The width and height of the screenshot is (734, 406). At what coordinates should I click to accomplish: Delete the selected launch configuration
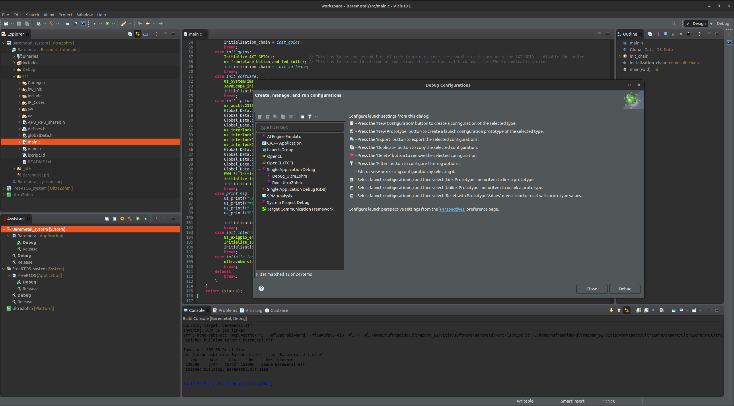click(x=291, y=116)
